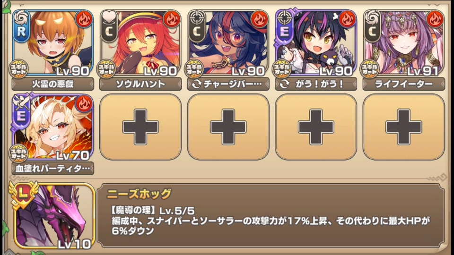Add a unit in the last empty plus slot
The width and height of the screenshot is (454, 255).
click(403, 127)
